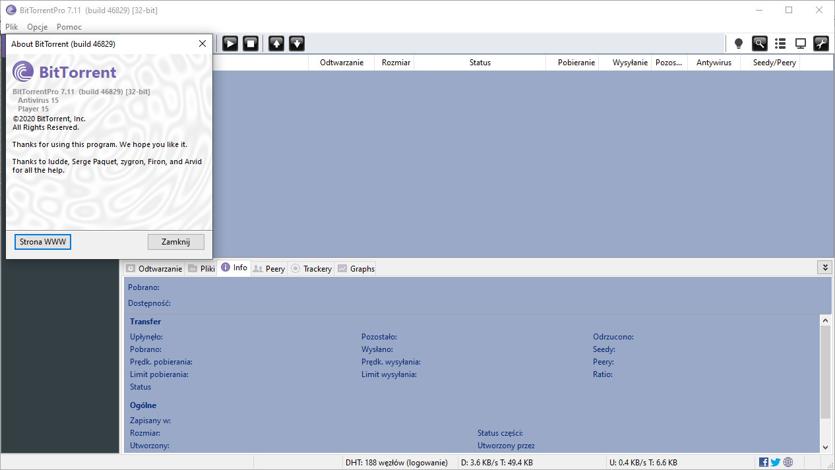This screenshot has width=835, height=470.
Task: Click the Zamknij button
Action: (176, 242)
